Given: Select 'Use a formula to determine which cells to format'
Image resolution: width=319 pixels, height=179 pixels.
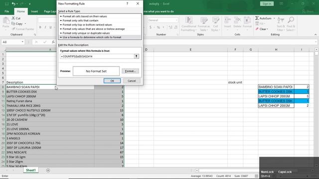Looking at the screenshot, I should point(100,37).
